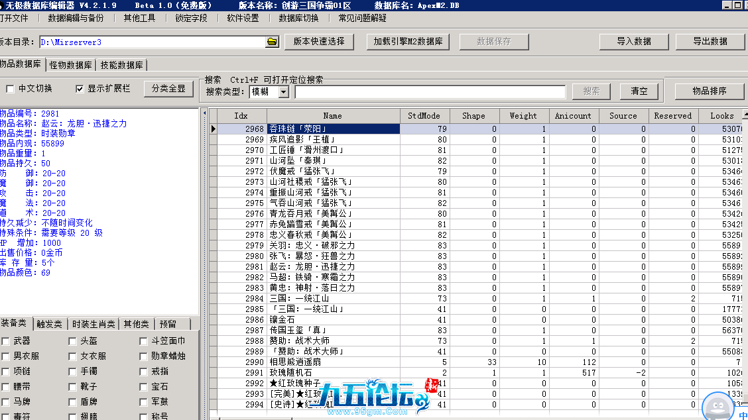748x420 pixels.
Task: Click the search text input field
Action: pos(430,92)
